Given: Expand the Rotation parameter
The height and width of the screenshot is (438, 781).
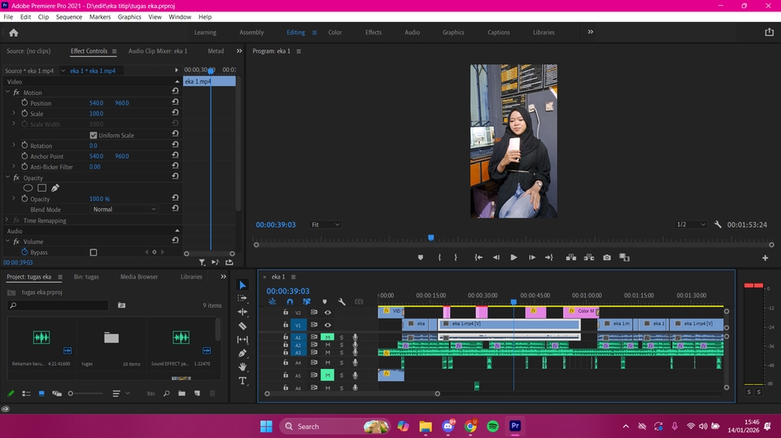Looking at the screenshot, I should pos(14,145).
